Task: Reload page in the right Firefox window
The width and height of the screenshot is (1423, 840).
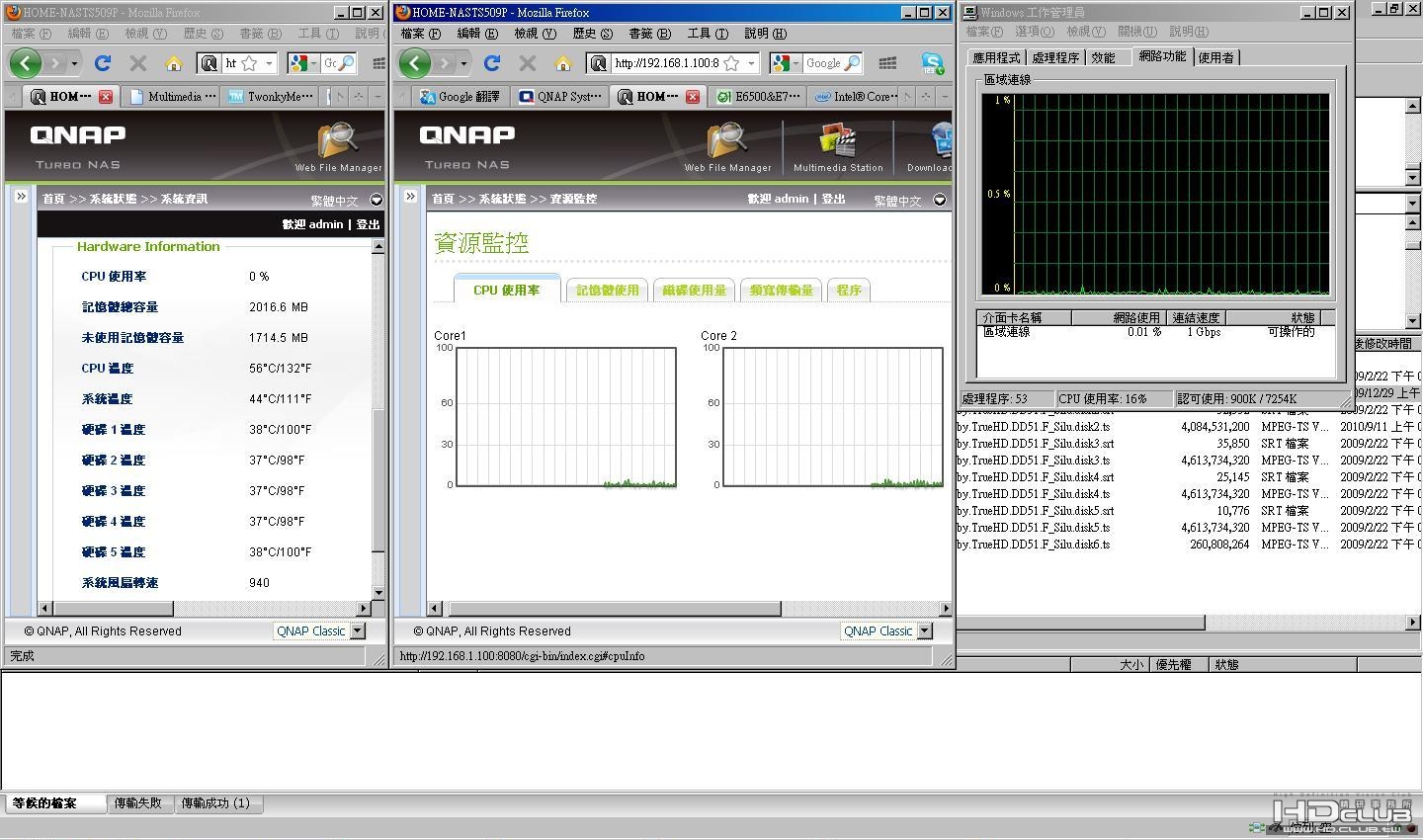Action: click(491, 63)
